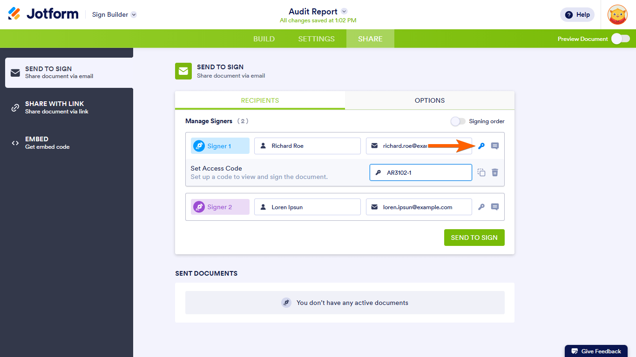Edit the AR3102-1 access code field
The width and height of the screenshot is (636, 357).
click(x=421, y=172)
